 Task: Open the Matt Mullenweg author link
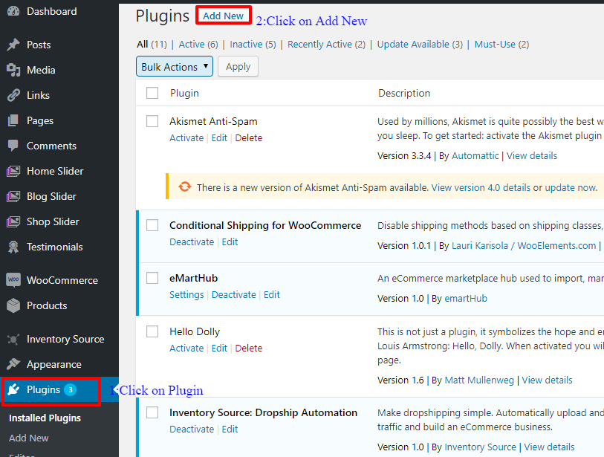(479, 380)
